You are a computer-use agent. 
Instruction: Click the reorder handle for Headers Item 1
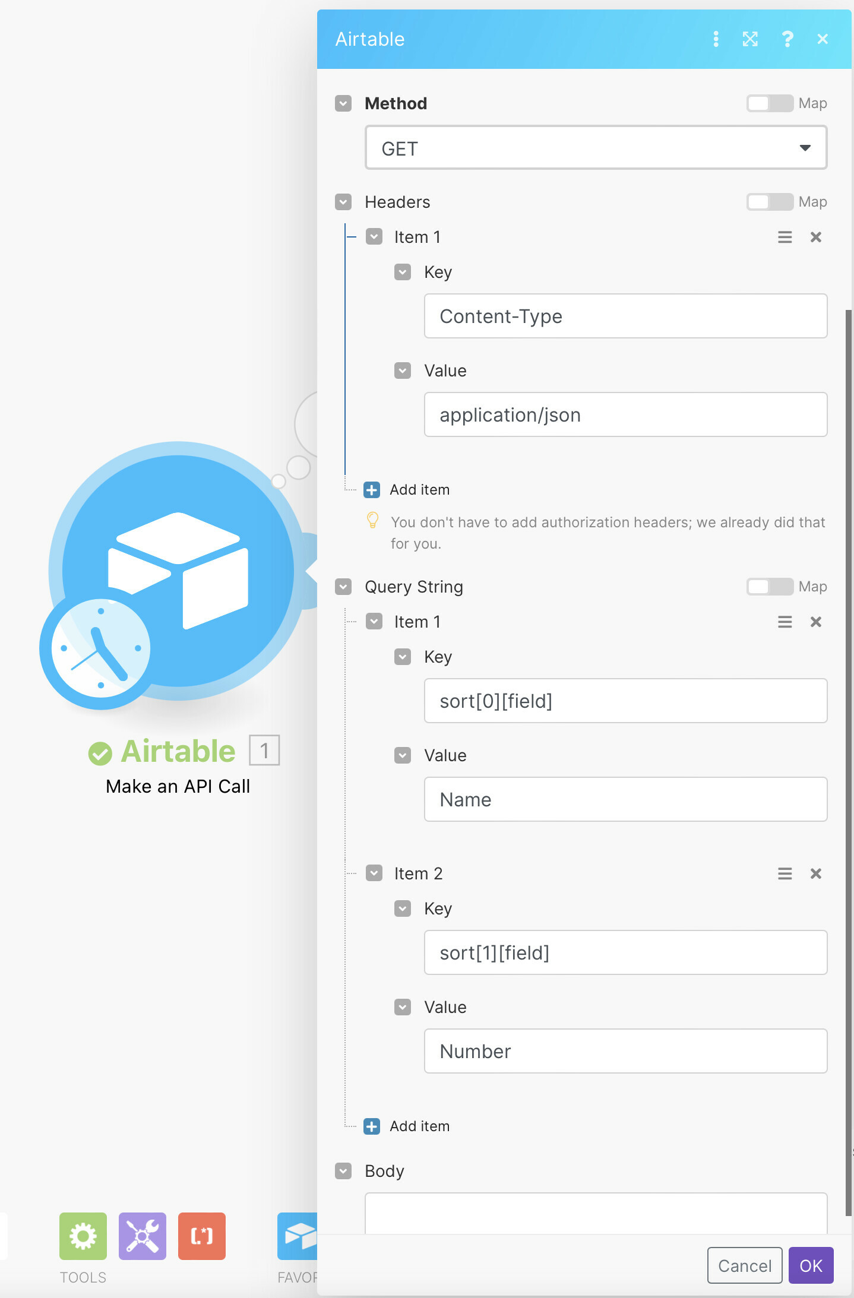coord(785,238)
